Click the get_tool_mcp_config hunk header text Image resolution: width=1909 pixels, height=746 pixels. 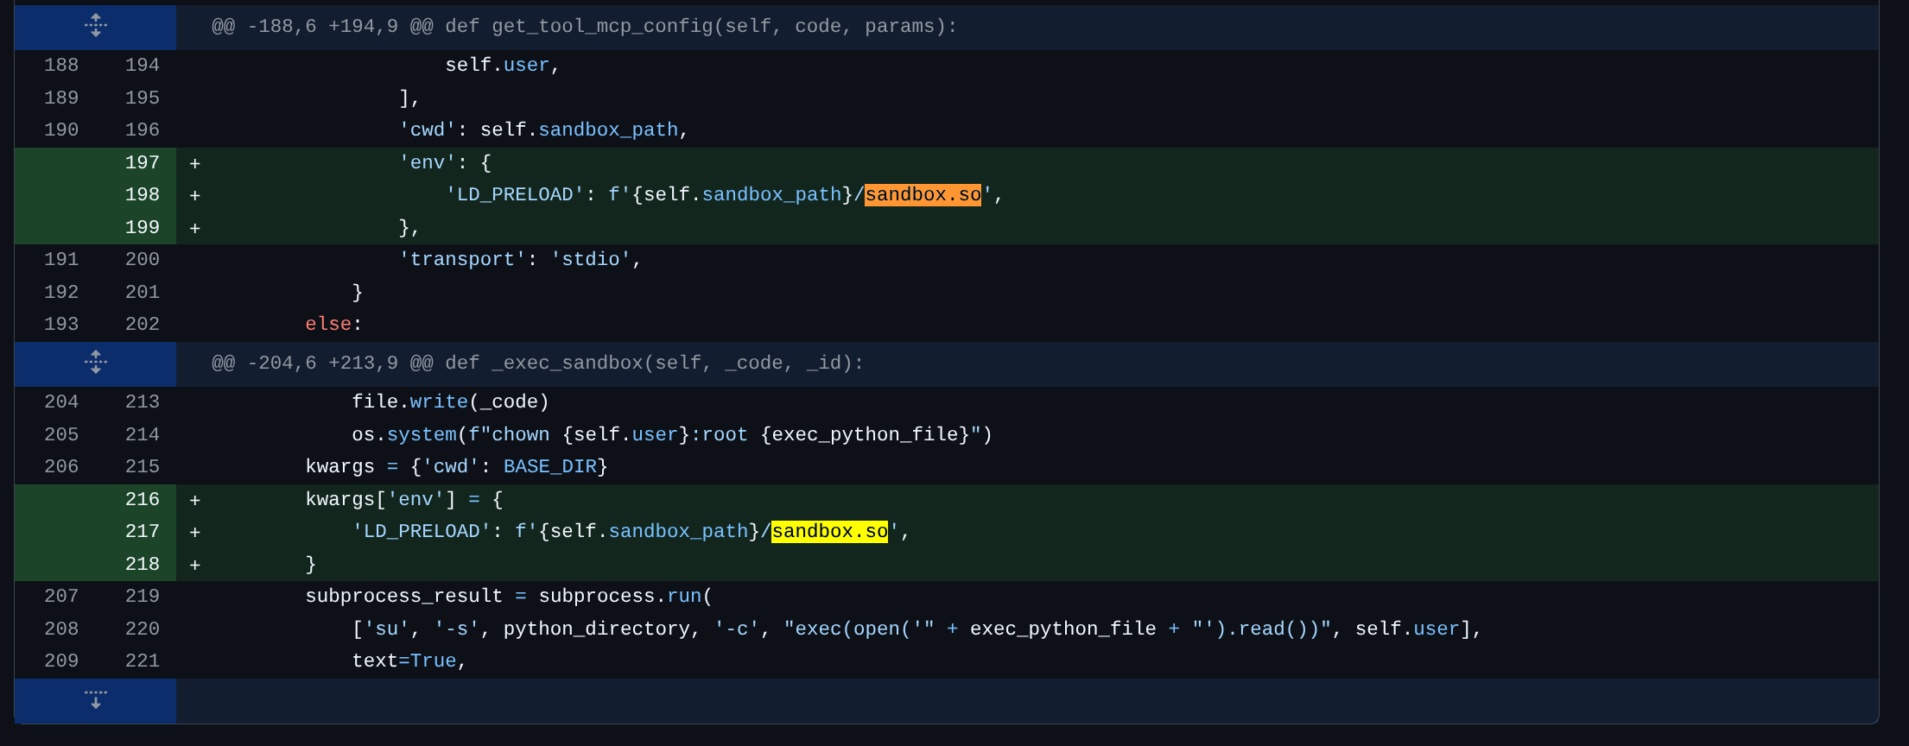coord(584,27)
